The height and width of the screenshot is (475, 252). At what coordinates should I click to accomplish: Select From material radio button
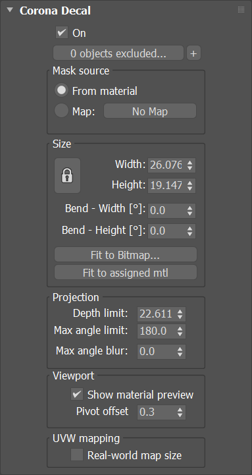point(61,90)
